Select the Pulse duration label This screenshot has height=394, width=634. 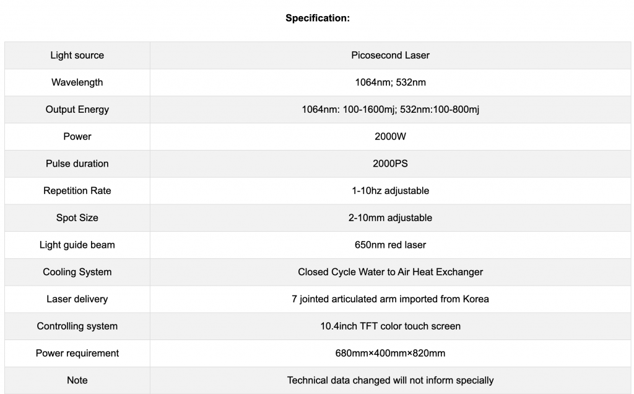pyautogui.click(x=77, y=164)
